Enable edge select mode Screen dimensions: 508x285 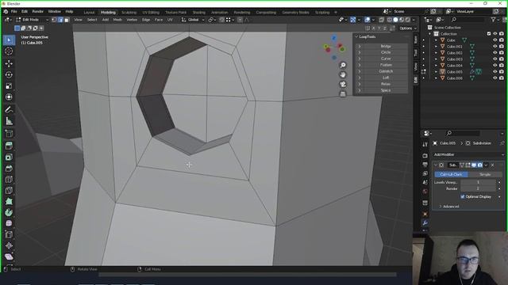pos(60,20)
